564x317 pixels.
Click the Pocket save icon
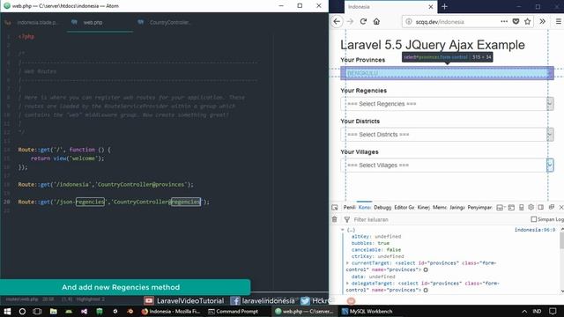click(516, 21)
